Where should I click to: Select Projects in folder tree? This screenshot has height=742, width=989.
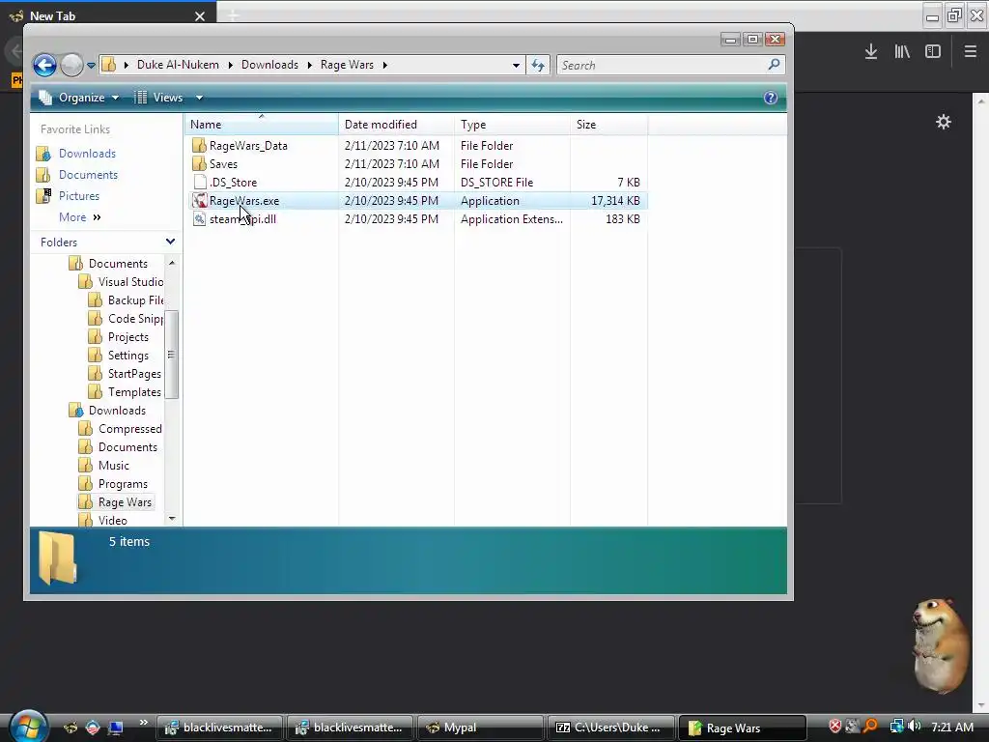coord(128,337)
